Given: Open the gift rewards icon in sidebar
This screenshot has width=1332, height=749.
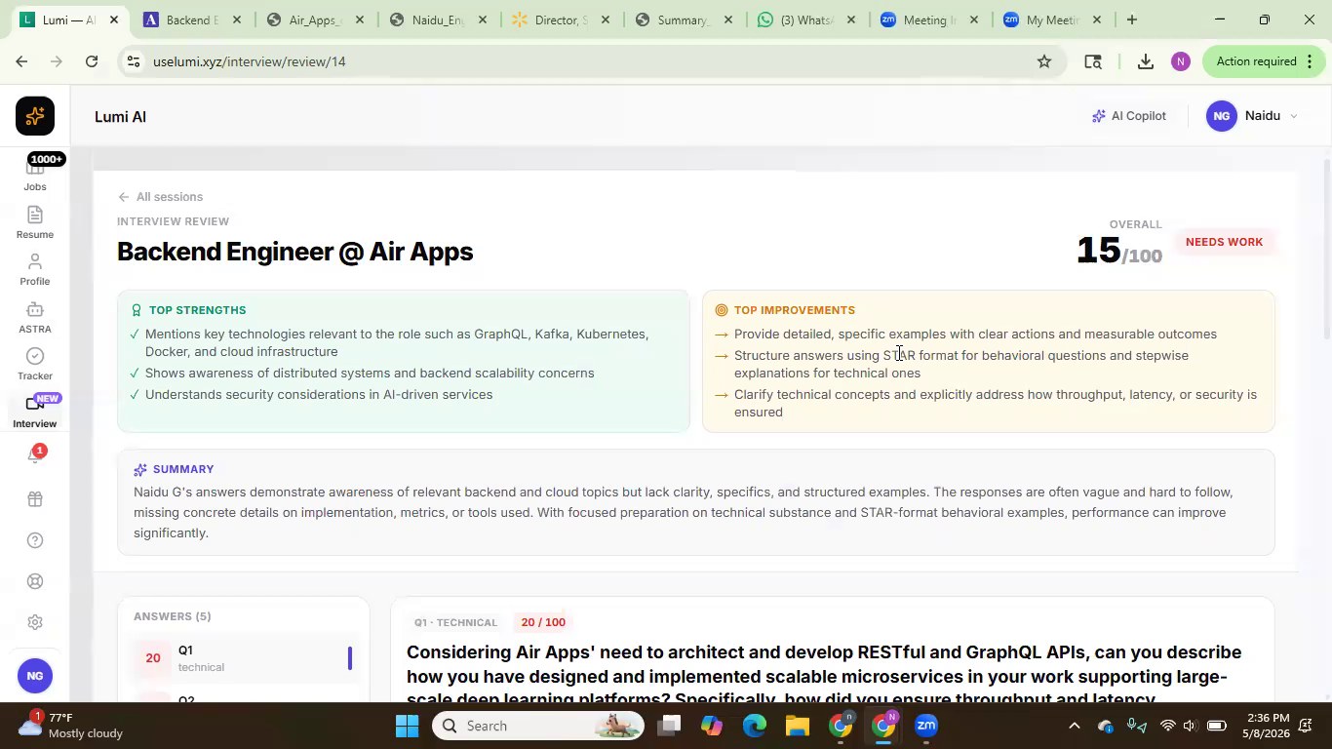Looking at the screenshot, I should coord(35,499).
